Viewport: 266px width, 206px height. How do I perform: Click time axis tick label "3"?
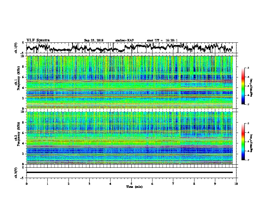(x=89, y=184)
